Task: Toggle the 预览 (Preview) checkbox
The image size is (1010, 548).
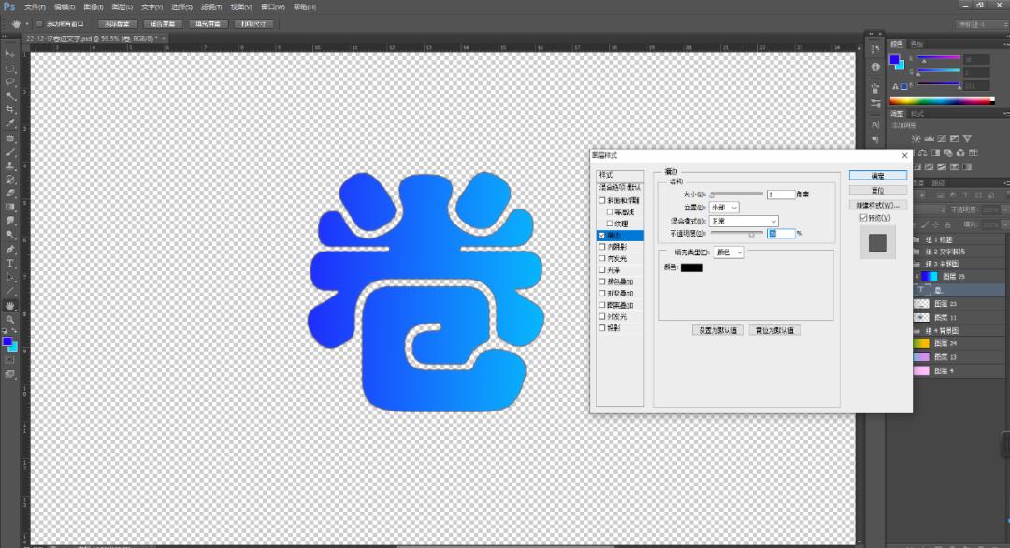Action: point(864,218)
